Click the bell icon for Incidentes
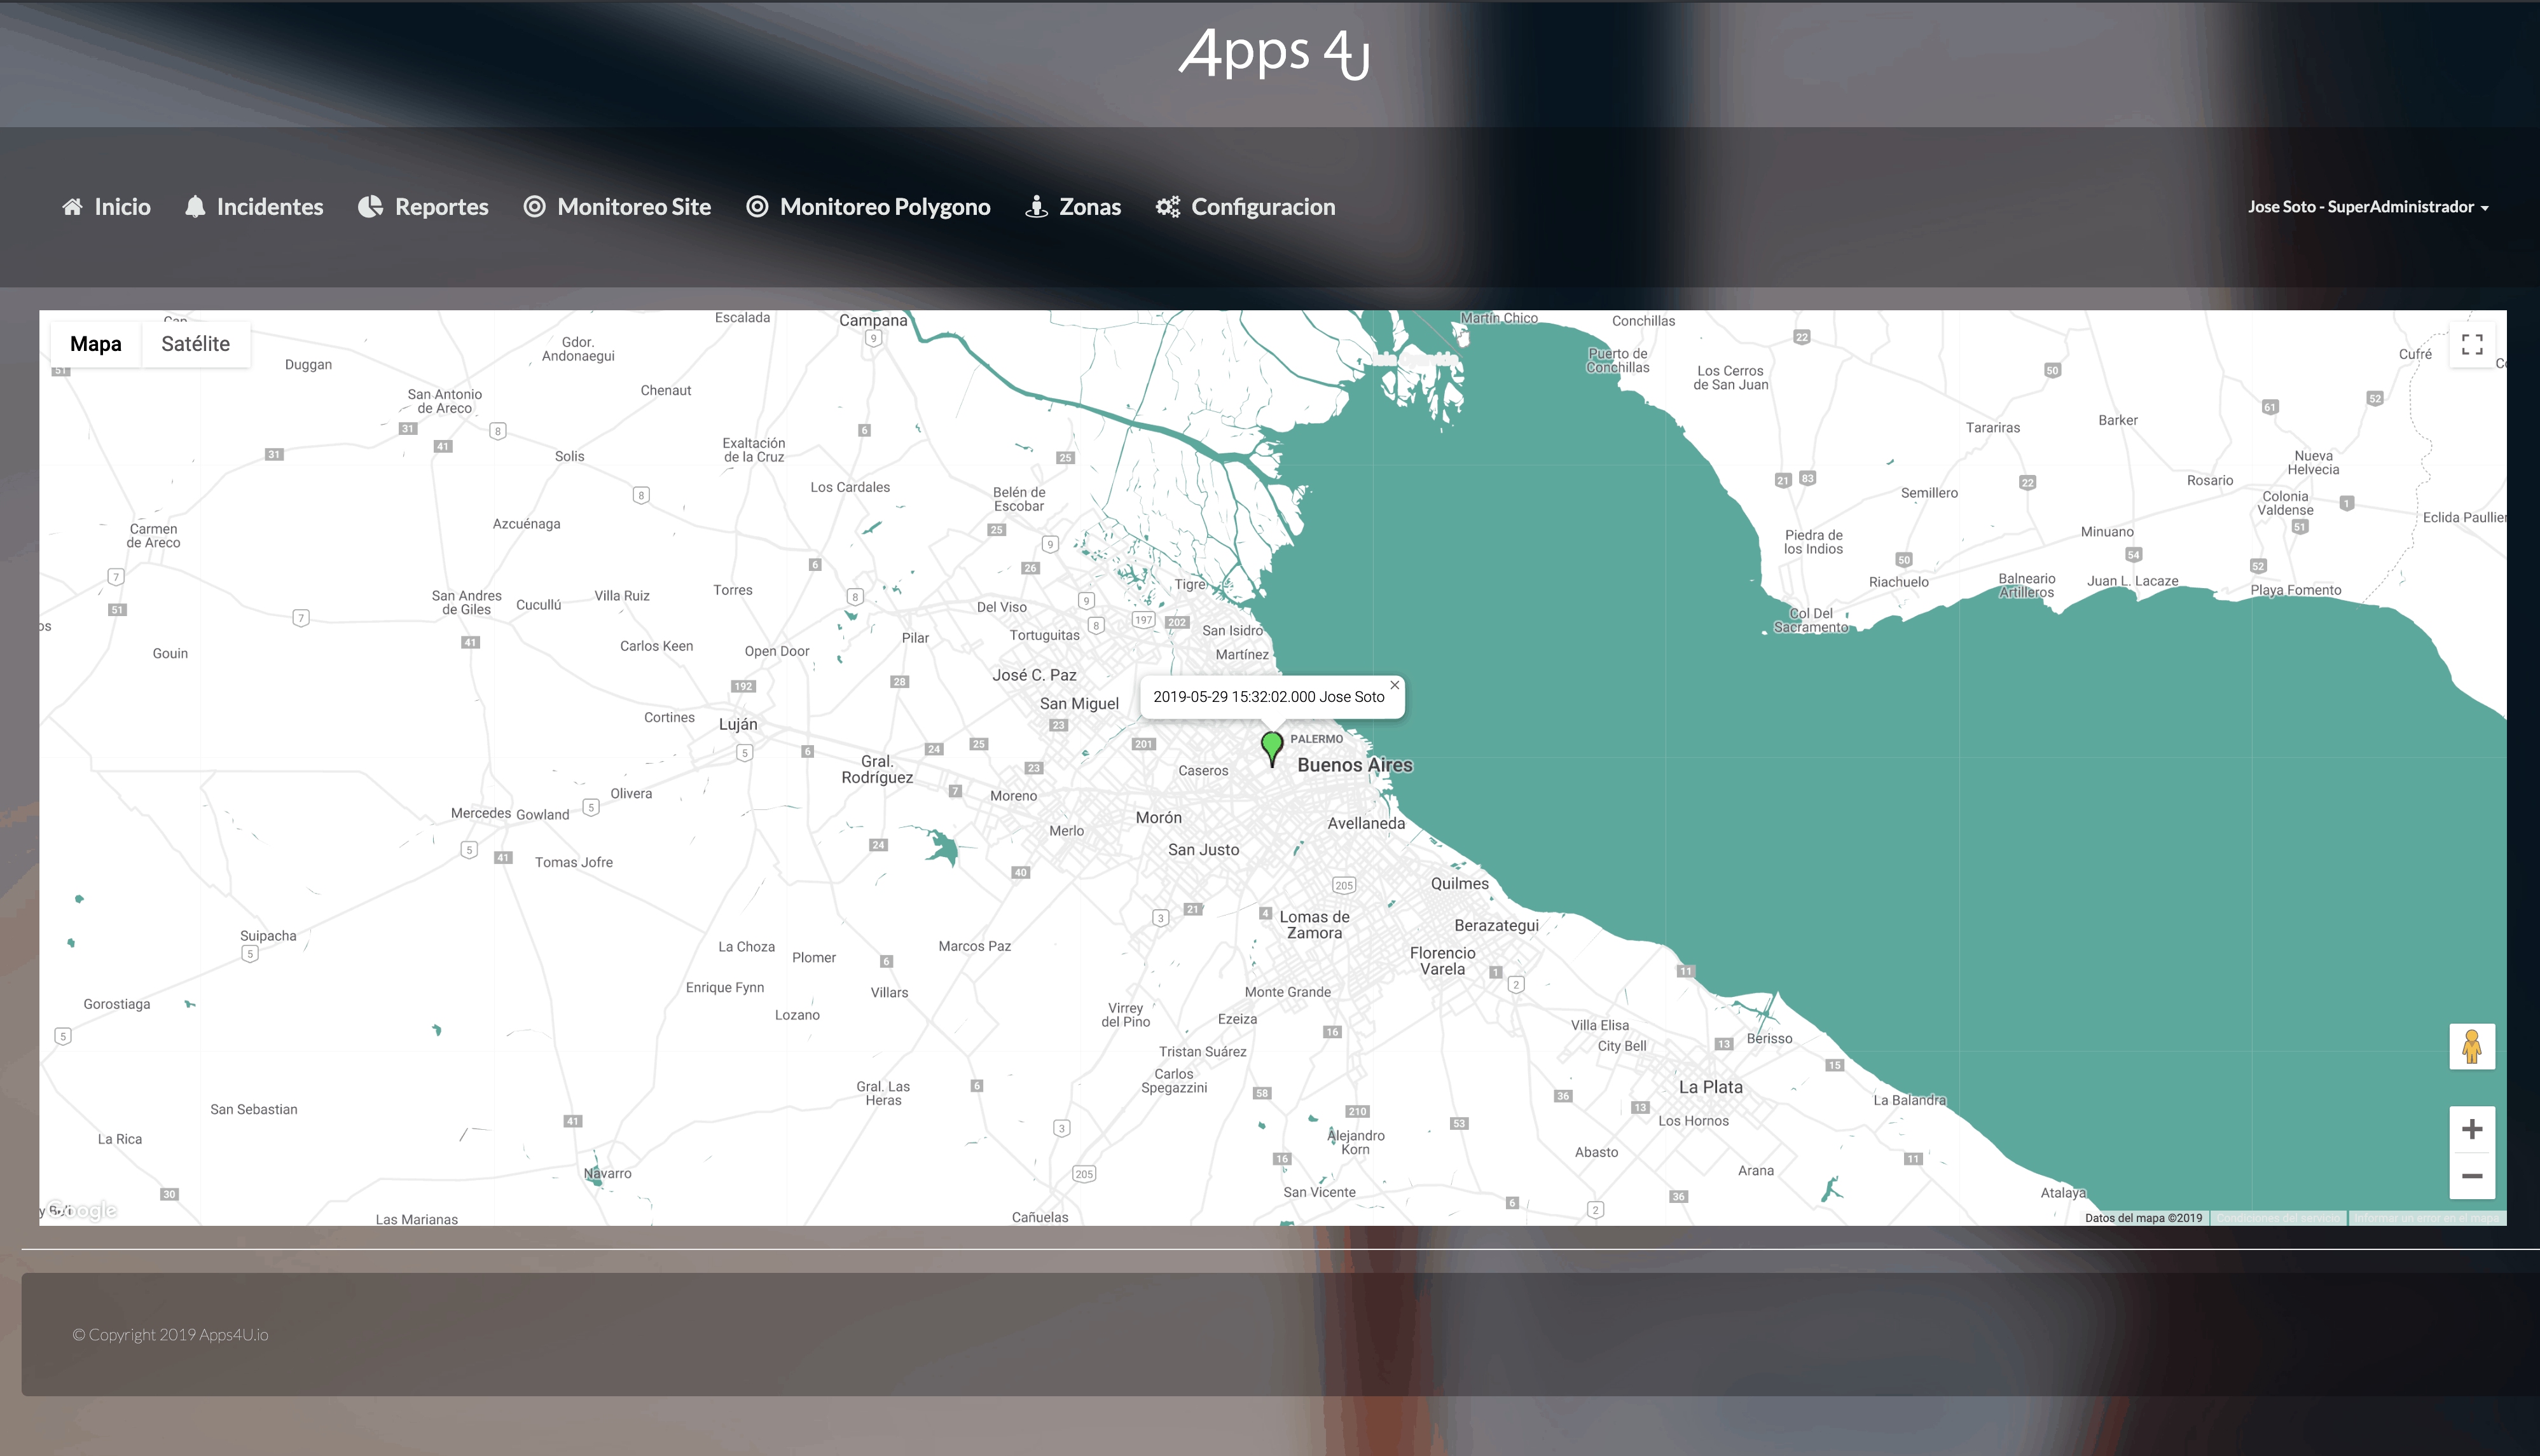Screen dimensions: 2540x1456 [195, 207]
